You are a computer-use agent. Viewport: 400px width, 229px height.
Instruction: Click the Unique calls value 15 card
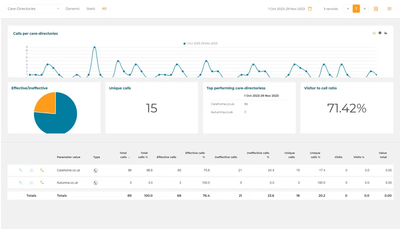(152, 108)
